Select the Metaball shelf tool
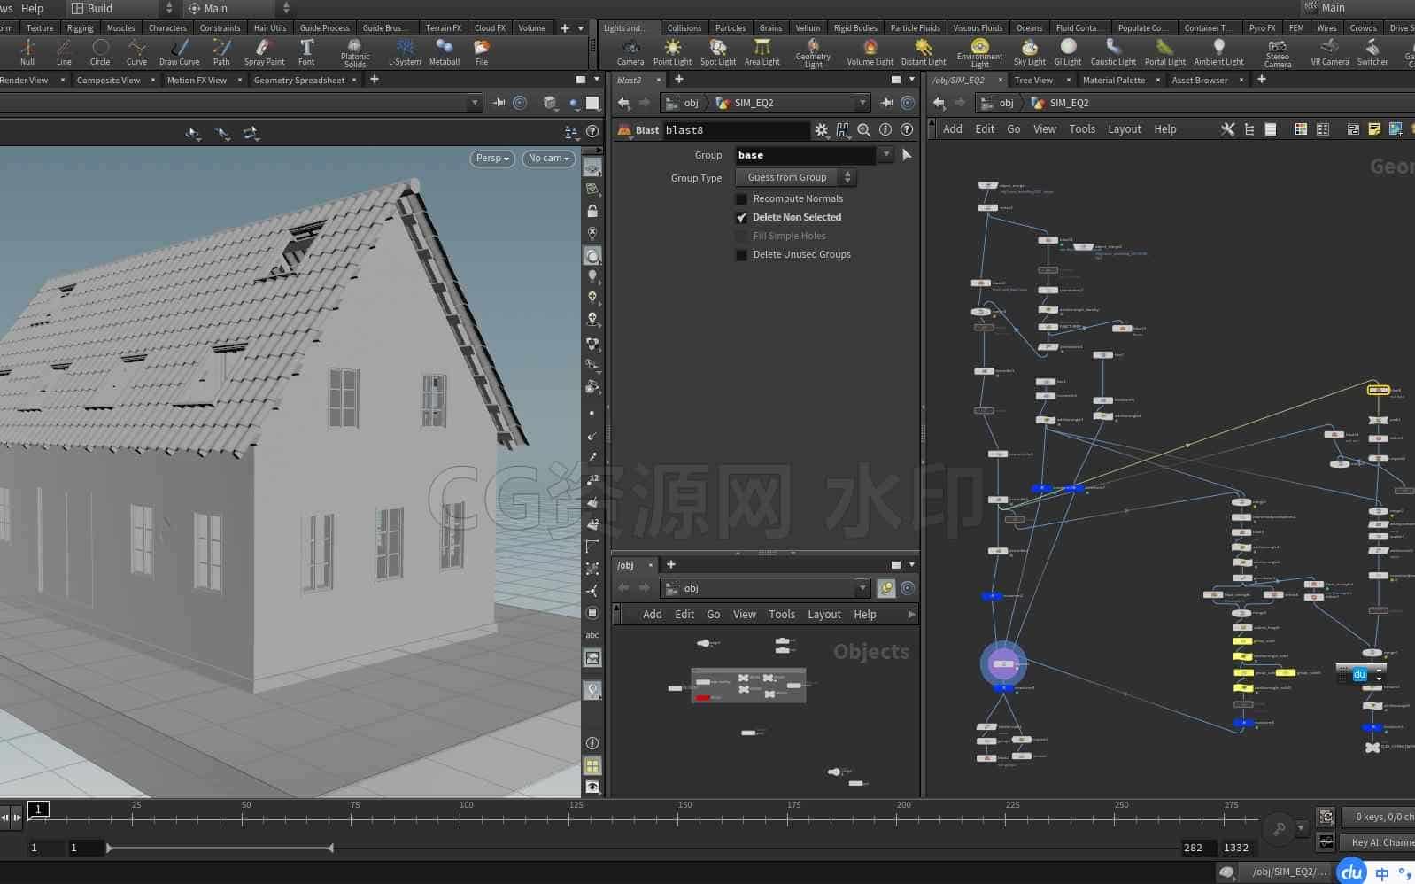 (445, 52)
